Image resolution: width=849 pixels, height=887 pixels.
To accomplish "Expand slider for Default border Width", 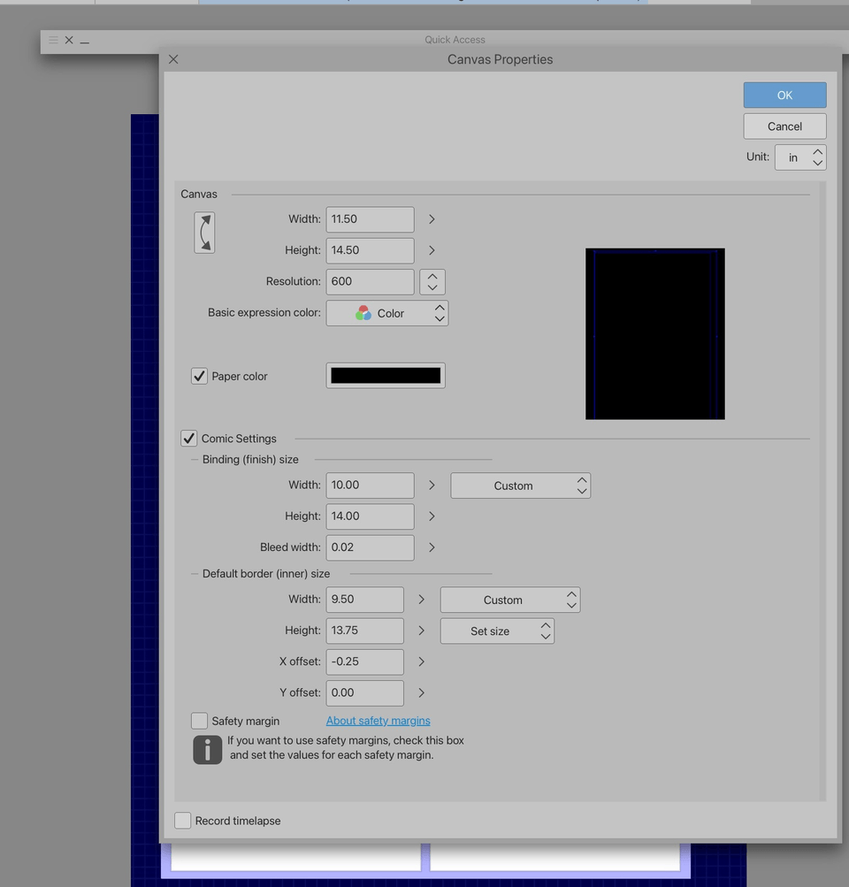I will click(x=421, y=600).
